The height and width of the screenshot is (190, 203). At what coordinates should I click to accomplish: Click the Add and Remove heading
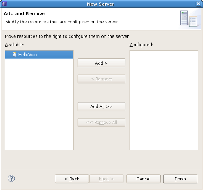click(x=24, y=13)
